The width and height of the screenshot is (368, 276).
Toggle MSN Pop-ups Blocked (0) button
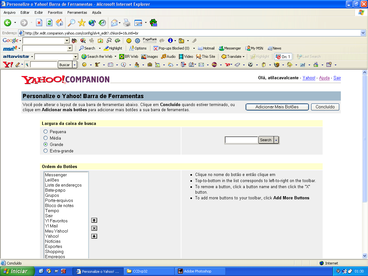[171, 48]
